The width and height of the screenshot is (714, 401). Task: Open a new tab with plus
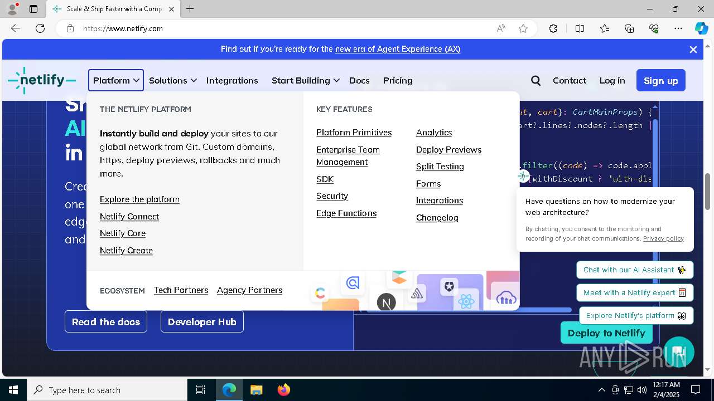[x=190, y=9]
